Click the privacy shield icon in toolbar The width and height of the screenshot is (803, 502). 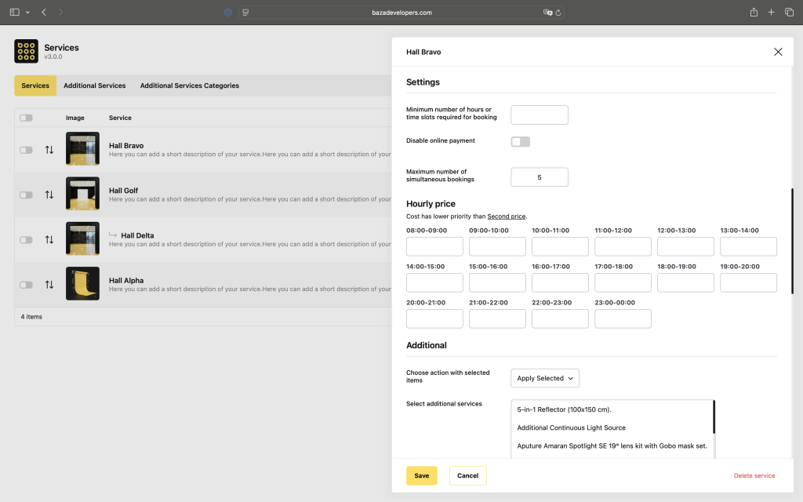coord(228,13)
